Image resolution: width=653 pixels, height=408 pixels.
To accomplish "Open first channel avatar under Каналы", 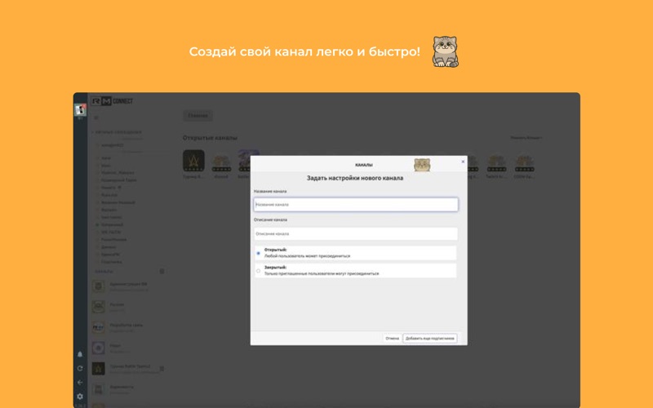I will tap(98, 286).
